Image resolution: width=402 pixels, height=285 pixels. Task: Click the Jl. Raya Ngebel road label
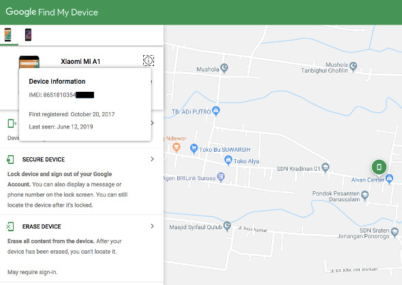point(252,229)
